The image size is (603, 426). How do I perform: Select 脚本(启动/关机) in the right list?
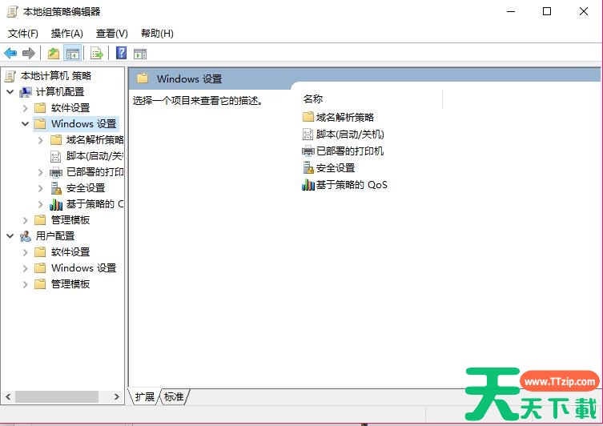point(349,135)
